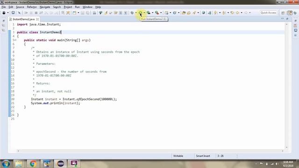The image size is (299, 168).
Task: Switch to the Debug perspective icon
Action: (295, 13)
